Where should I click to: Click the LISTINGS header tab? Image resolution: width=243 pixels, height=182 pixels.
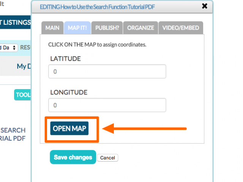coord(15,22)
